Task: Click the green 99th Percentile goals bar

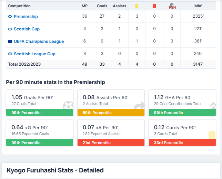Action: pyautogui.click(x=40, y=113)
